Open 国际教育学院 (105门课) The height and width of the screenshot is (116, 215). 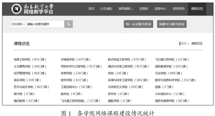171,66
